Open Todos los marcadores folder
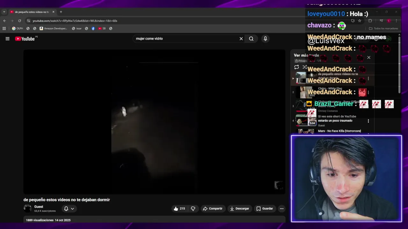408x229 pixels. [x=383, y=28]
